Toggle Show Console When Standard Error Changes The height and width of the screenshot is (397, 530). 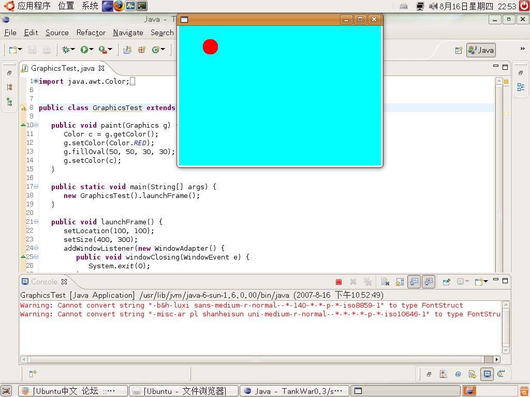click(x=428, y=282)
